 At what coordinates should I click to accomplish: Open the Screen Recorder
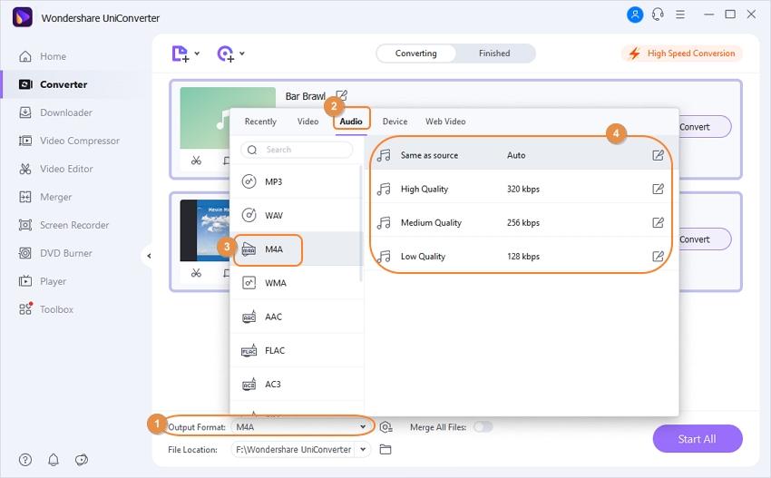tap(63, 225)
